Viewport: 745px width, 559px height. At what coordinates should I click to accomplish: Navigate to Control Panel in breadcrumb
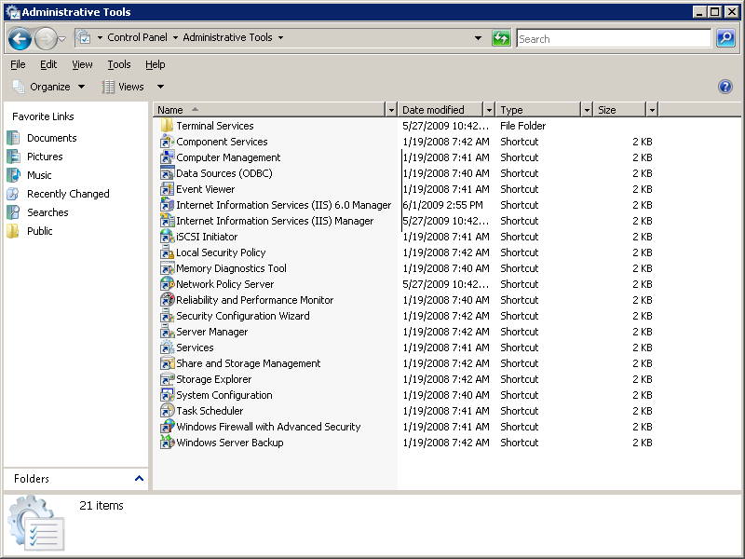(137, 38)
